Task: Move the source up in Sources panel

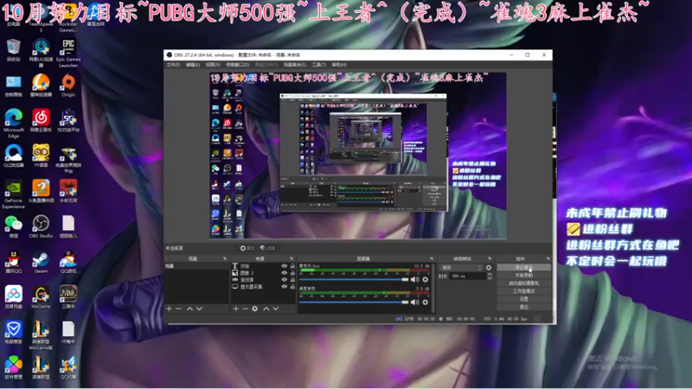Action: (266, 309)
